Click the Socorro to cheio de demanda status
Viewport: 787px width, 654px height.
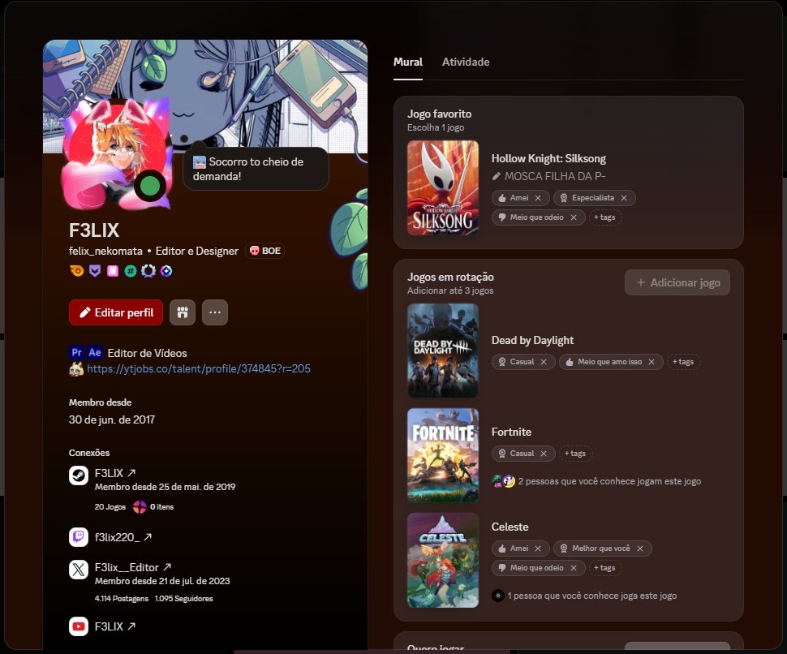(x=256, y=169)
